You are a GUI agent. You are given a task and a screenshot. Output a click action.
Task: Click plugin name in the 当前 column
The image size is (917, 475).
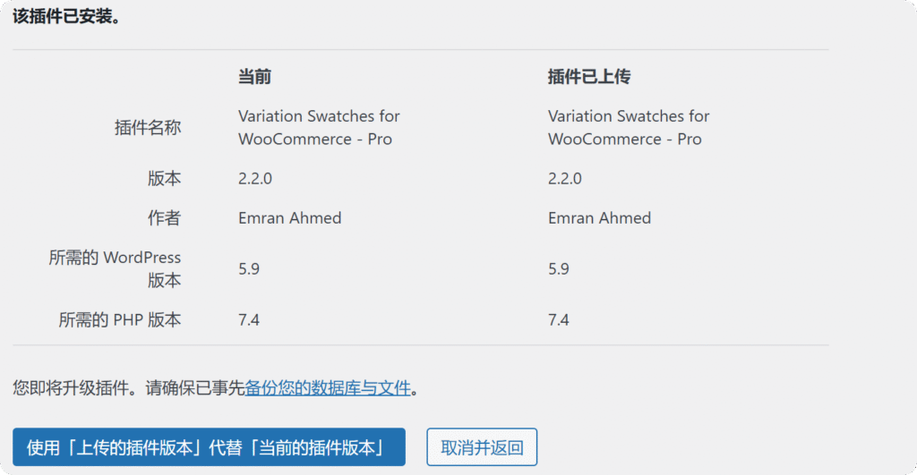(319, 128)
